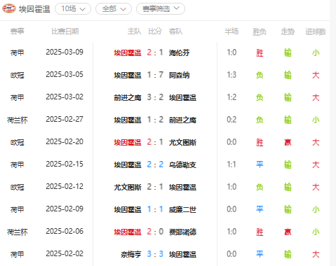Click the 半场 column header
The height and width of the screenshot is (266, 336).
(x=231, y=31)
